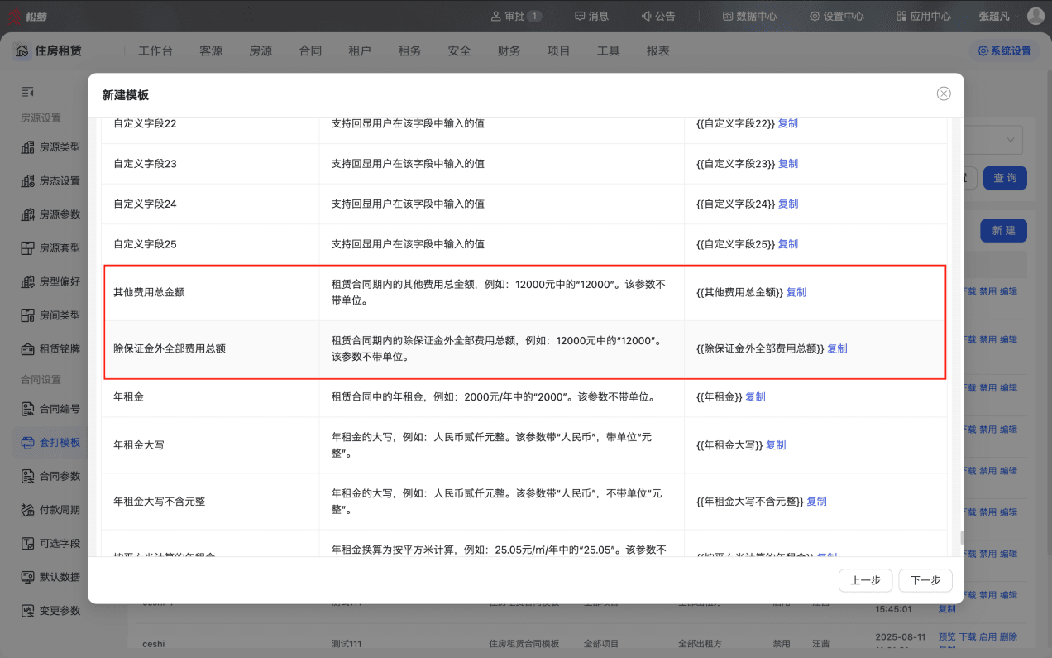Open 变更参数 sidebar icon
The width and height of the screenshot is (1052, 658).
(27, 611)
